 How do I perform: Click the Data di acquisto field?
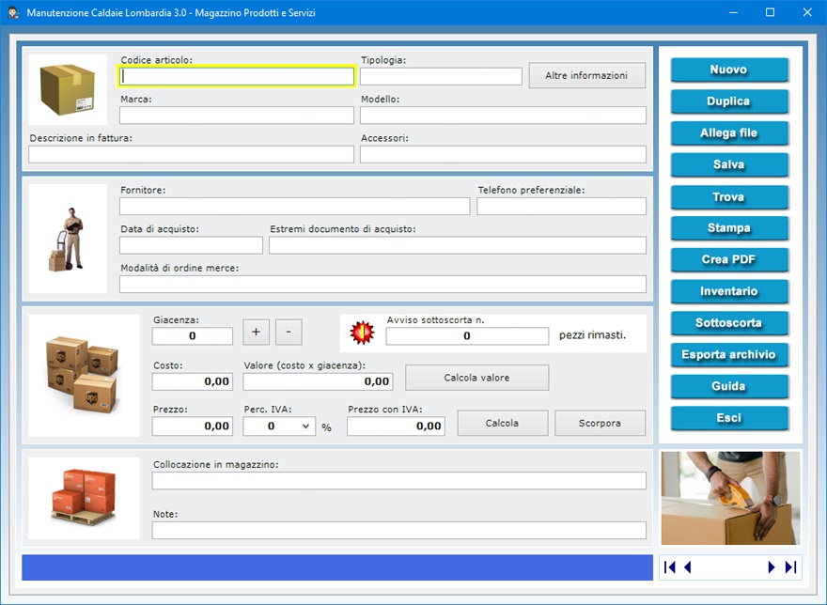coord(191,245)
